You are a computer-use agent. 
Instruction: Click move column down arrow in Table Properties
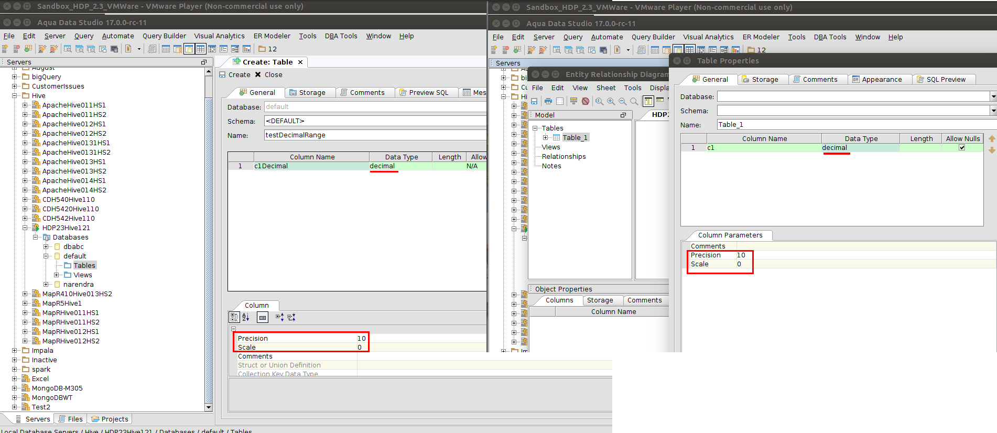point(992,150)
